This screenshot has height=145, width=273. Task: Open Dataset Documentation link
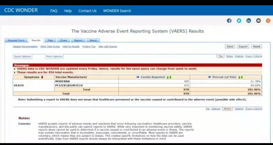[x=25, y=47]
